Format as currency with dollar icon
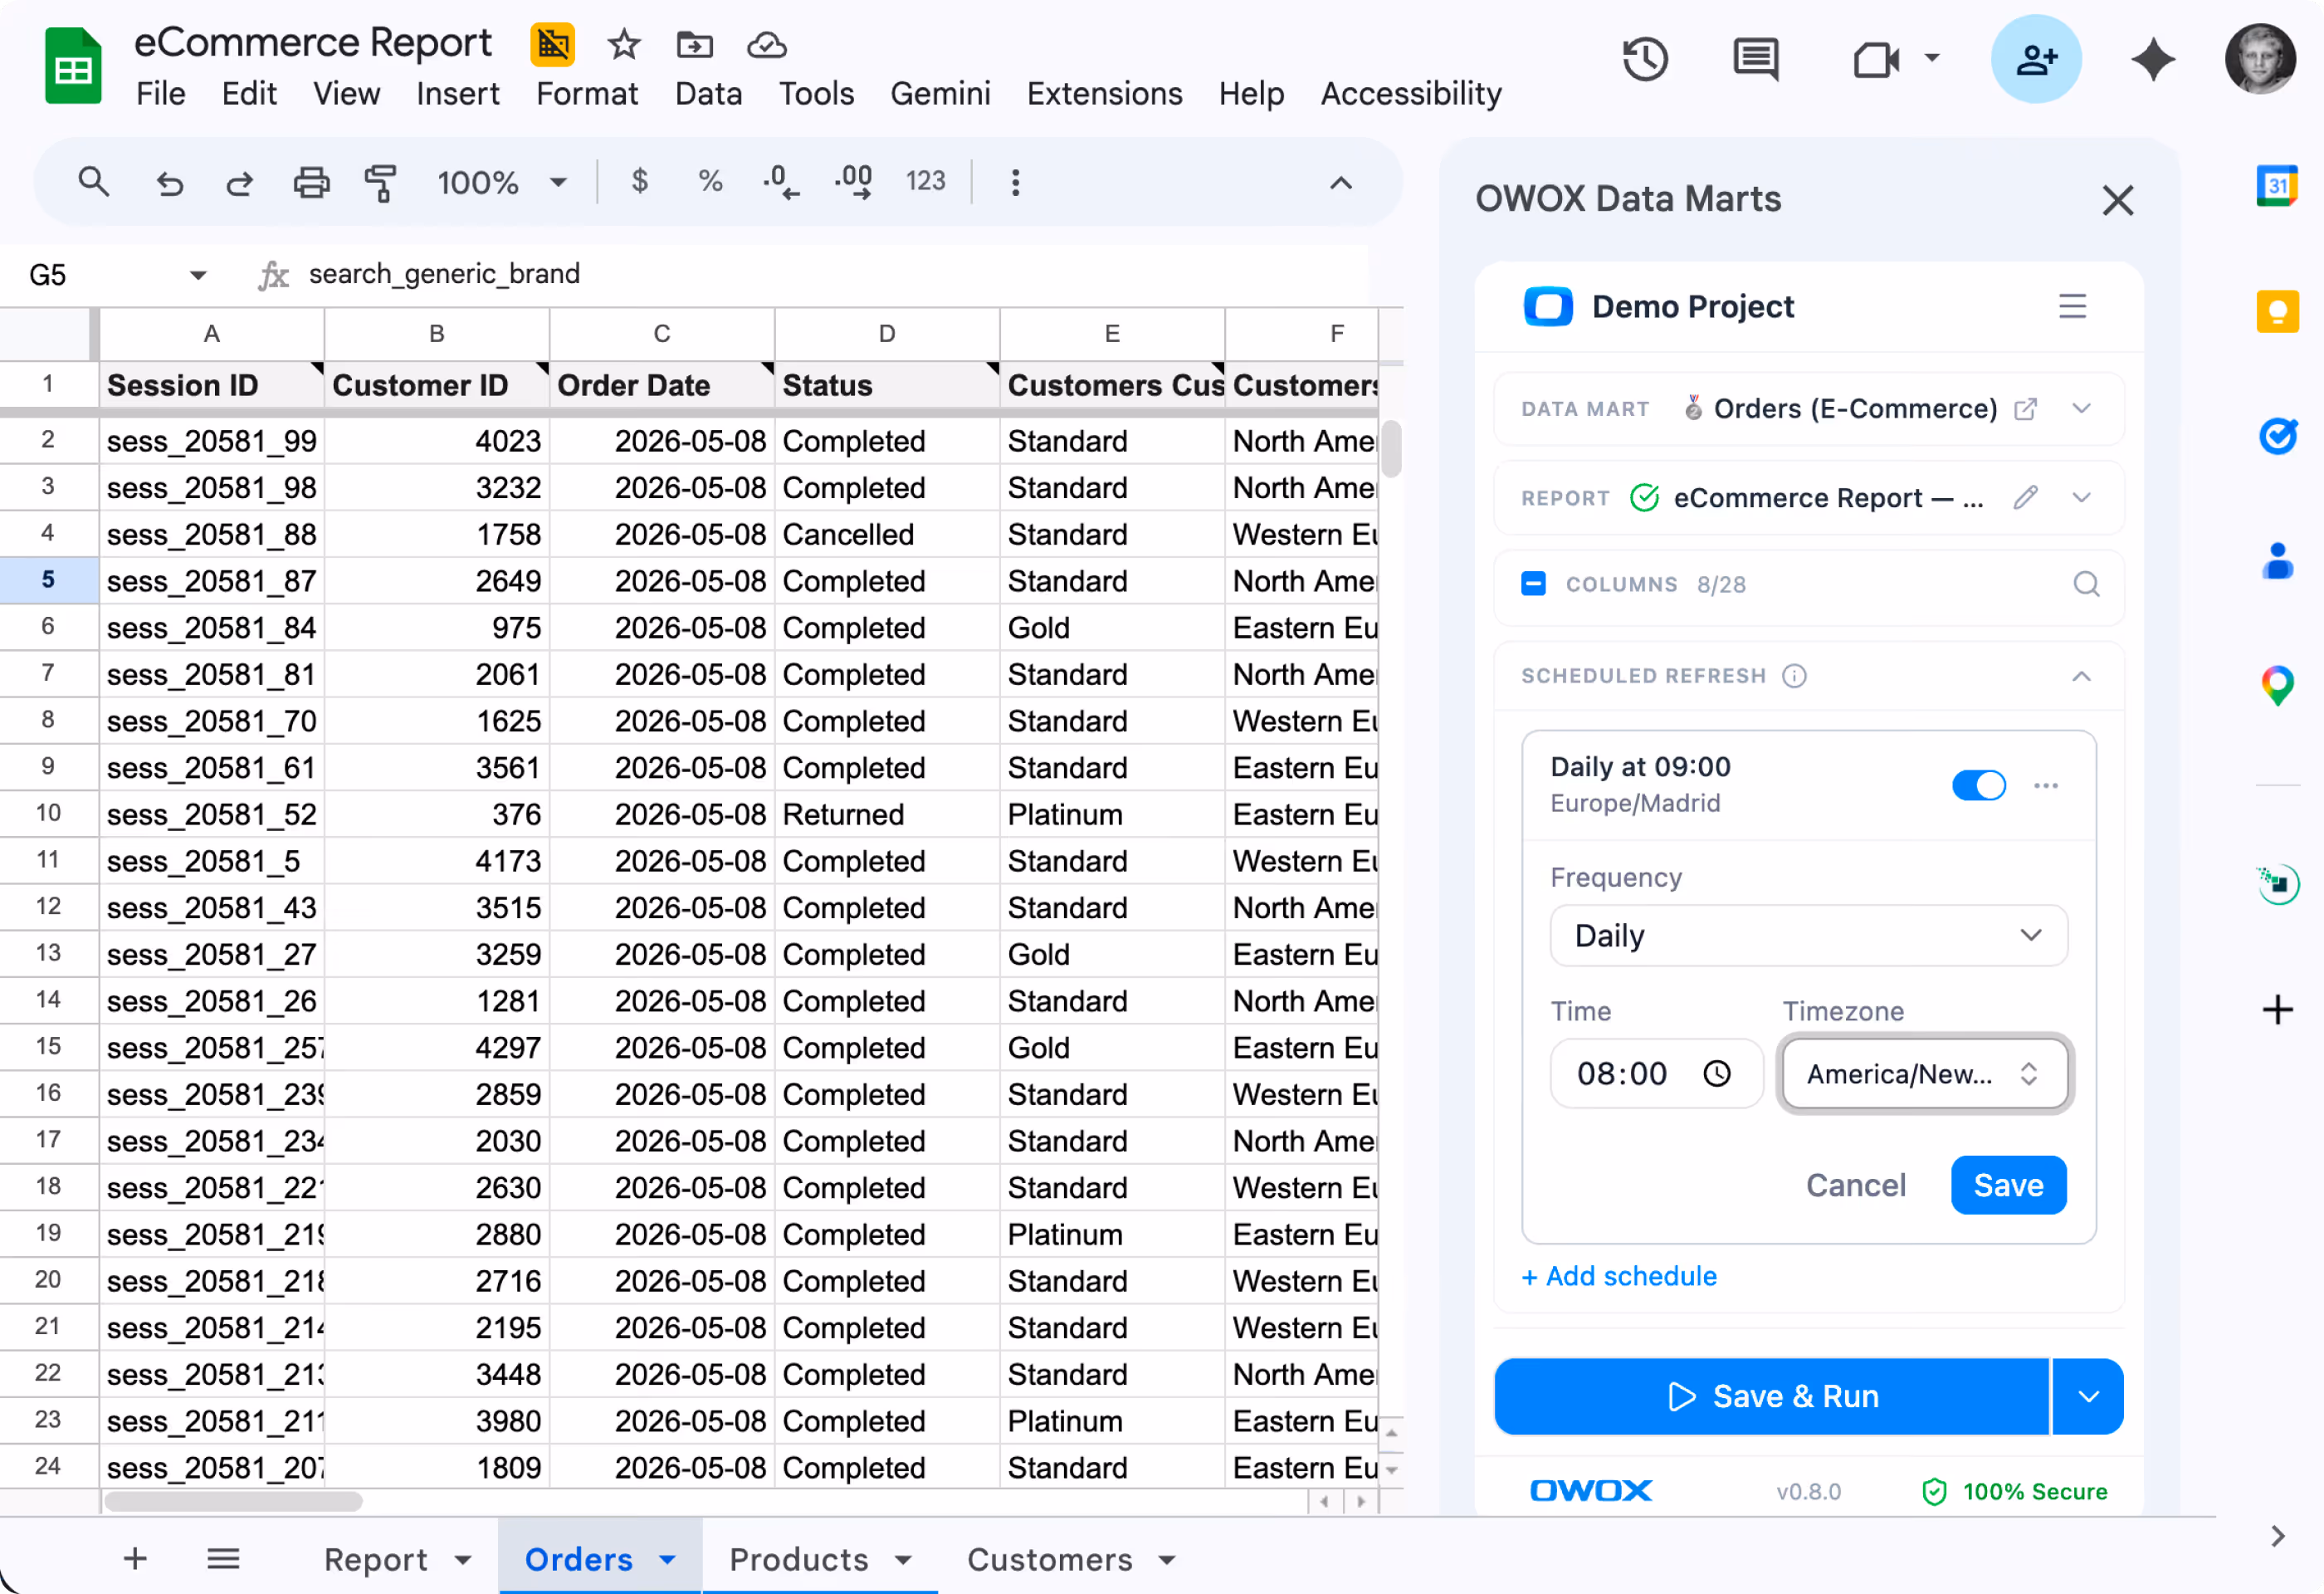 coord(640,182)
